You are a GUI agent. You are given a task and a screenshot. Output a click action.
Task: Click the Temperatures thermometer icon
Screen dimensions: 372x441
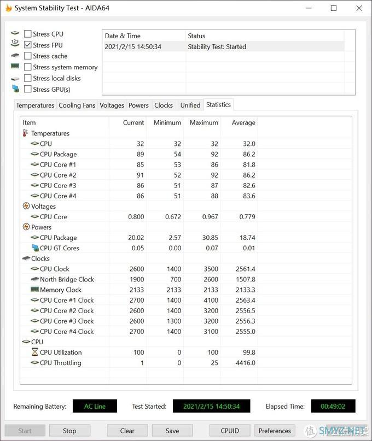[25, 133]
